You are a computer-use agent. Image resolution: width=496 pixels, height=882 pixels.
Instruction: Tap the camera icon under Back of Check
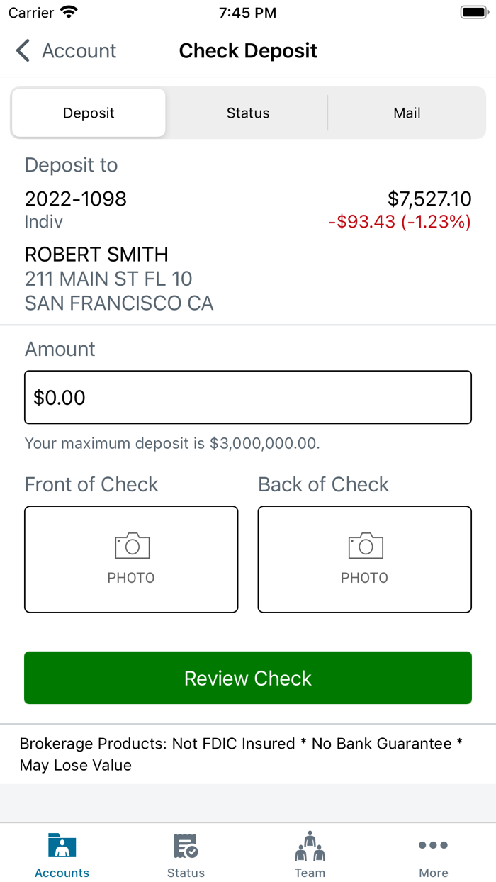click(364, 545)
